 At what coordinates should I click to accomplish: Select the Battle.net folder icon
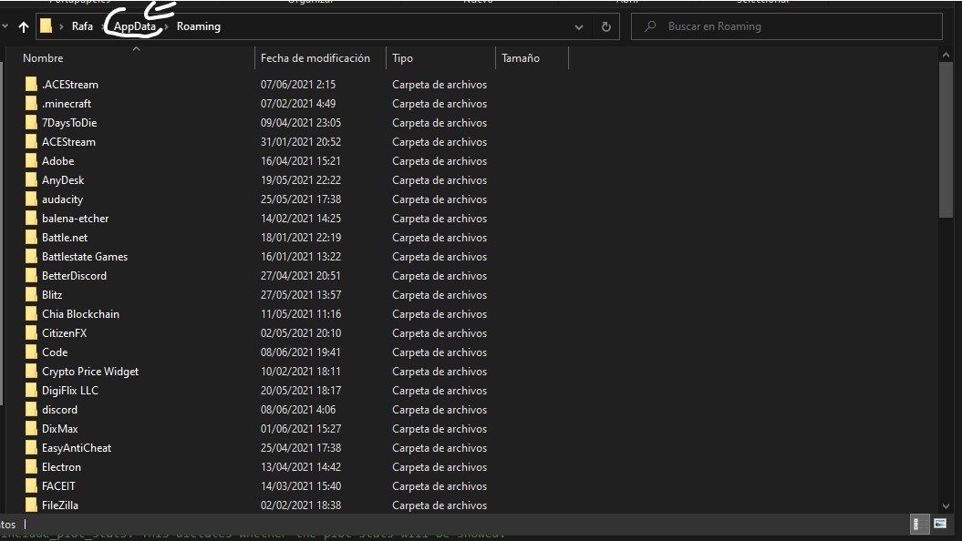pos(31,237)
